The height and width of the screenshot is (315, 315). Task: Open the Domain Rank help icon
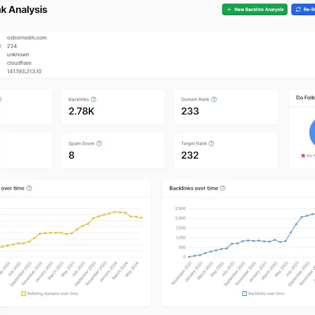pos(214,100)
